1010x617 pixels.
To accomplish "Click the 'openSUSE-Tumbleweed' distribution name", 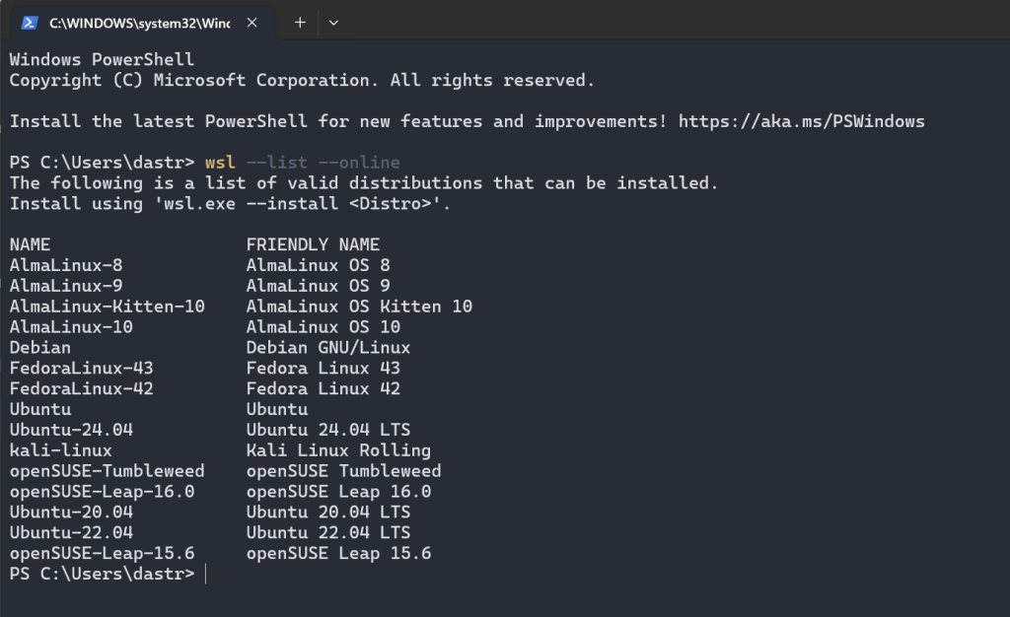I will pos(107,471).
